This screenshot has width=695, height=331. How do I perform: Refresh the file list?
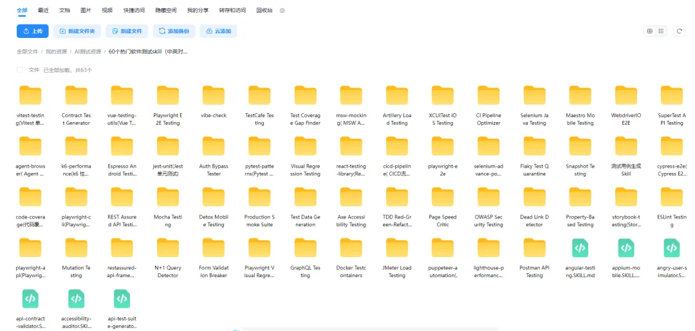coord(679,31)
